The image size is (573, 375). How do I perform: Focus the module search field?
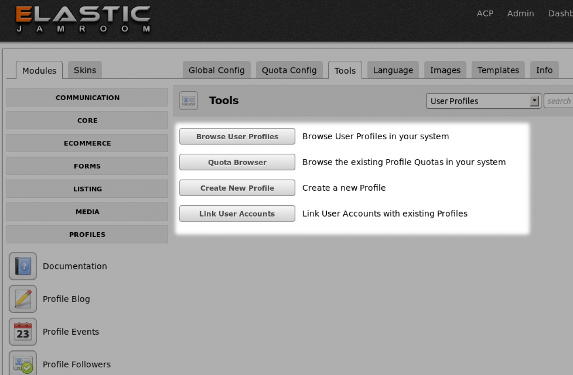(x=559, y=101)
